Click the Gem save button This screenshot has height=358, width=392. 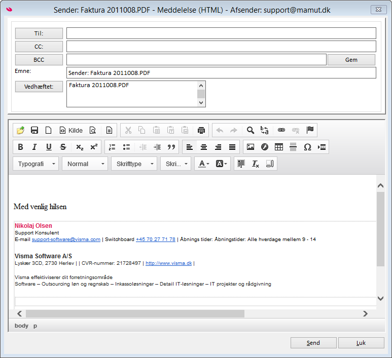pos(351,60)
